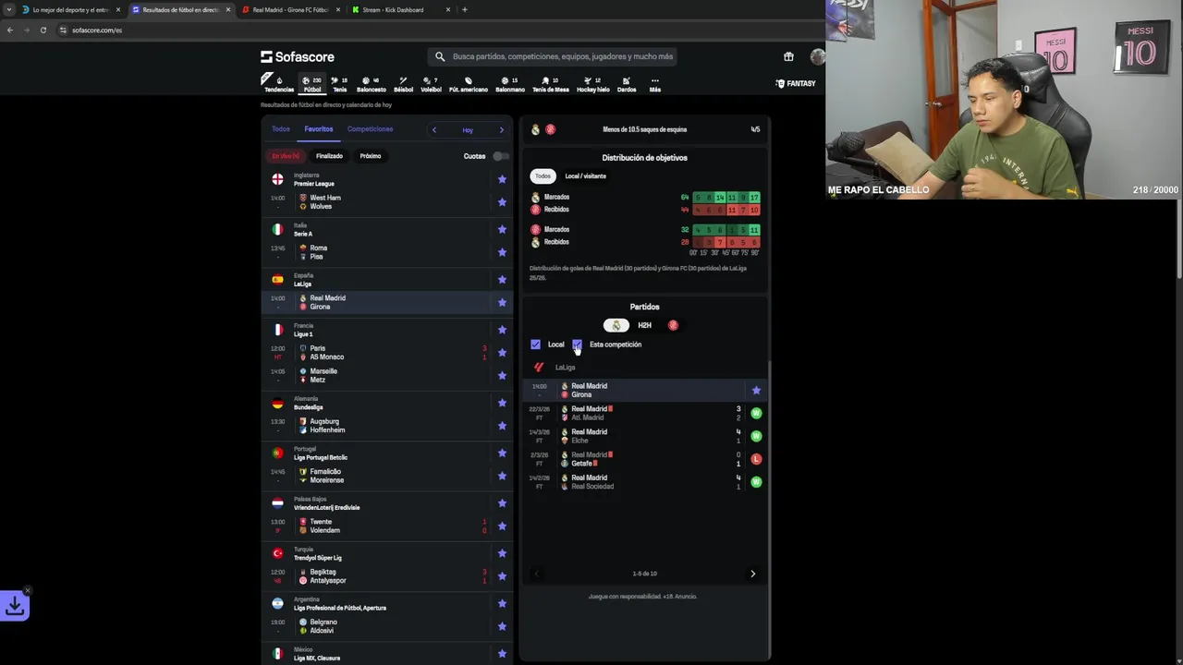Image resolution: width=1183 pixels, height=665 pixels.
Task: Toggle favorite star for Paris vs AS Monaco
Action: (502, 353)
